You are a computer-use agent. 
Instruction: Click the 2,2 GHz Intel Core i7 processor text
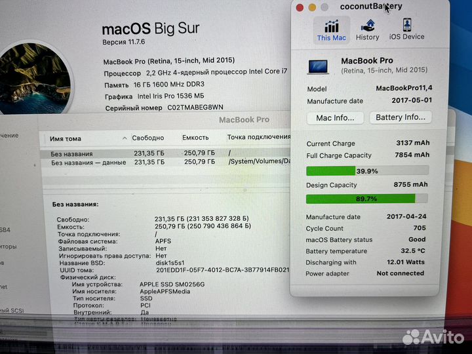coord(216,72)
